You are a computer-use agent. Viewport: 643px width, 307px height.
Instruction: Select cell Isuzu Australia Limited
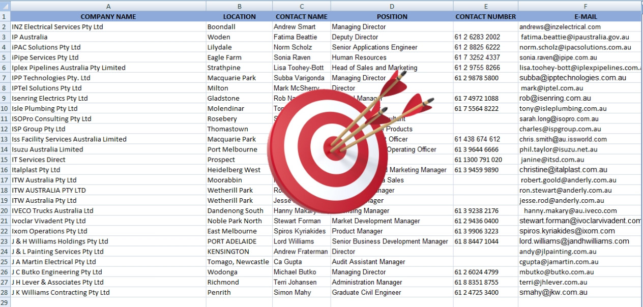coord(108,149)
